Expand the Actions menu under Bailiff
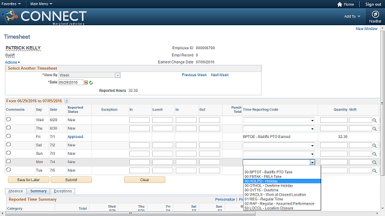Viewport: 385px width, 216px height. [x=12, y=62]
